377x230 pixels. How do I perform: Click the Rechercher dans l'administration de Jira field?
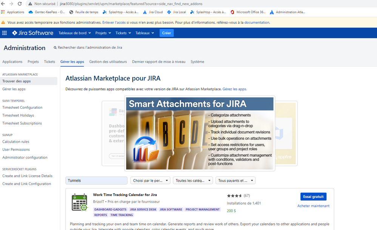(x=90, y=48)
